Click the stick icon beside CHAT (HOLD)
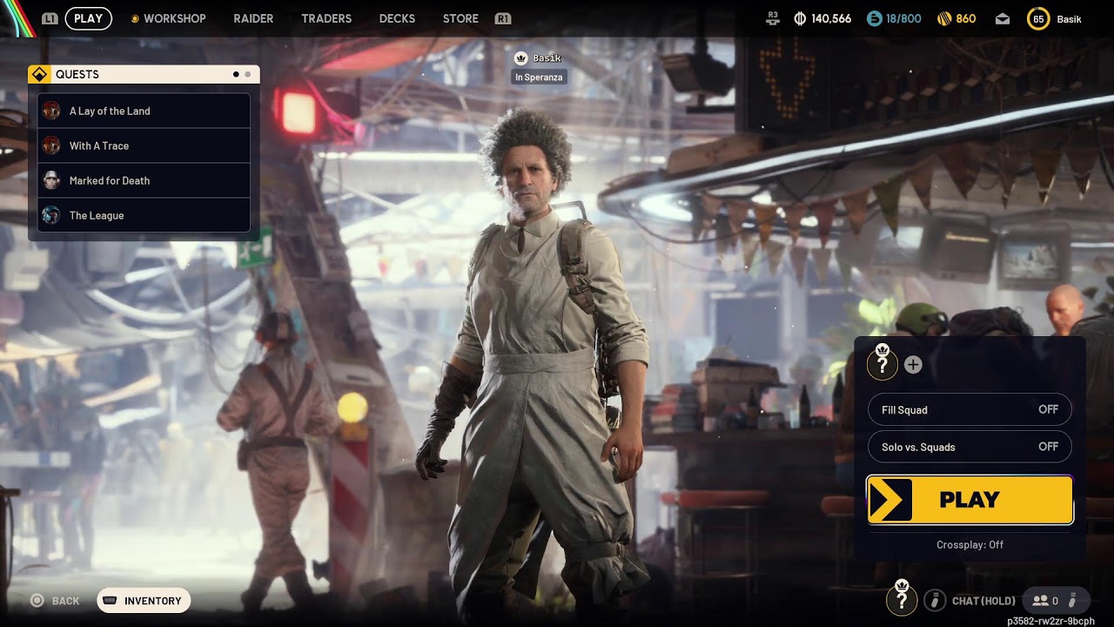1114x627 pixels. pos(935,600)
